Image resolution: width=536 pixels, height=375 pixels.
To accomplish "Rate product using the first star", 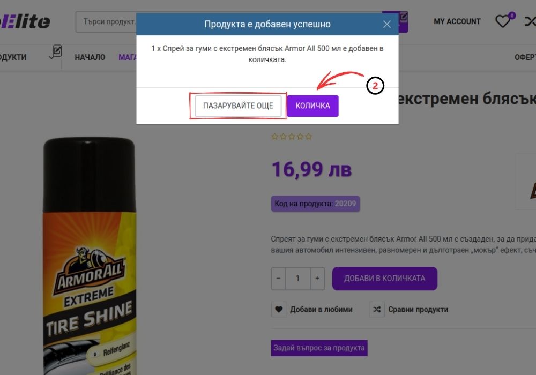I will [275, 137].
